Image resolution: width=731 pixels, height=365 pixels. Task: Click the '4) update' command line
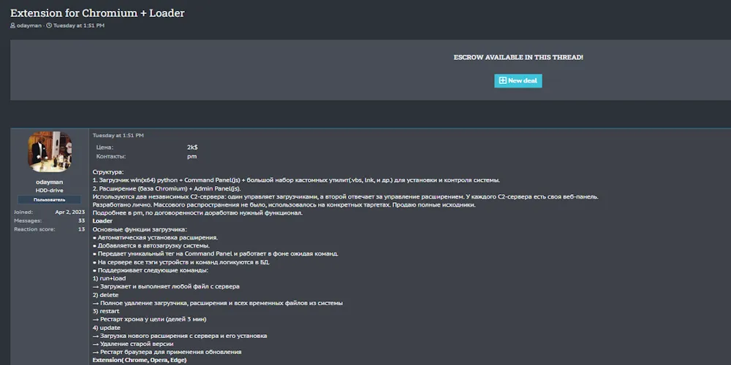(x=107, y=328)
